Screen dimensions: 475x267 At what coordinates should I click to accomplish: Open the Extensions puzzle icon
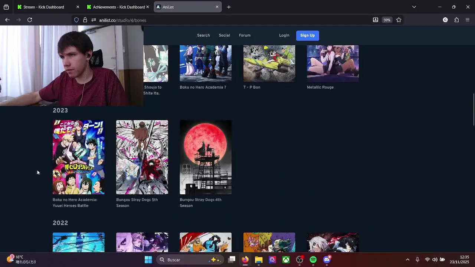click(x=456, y=20)
